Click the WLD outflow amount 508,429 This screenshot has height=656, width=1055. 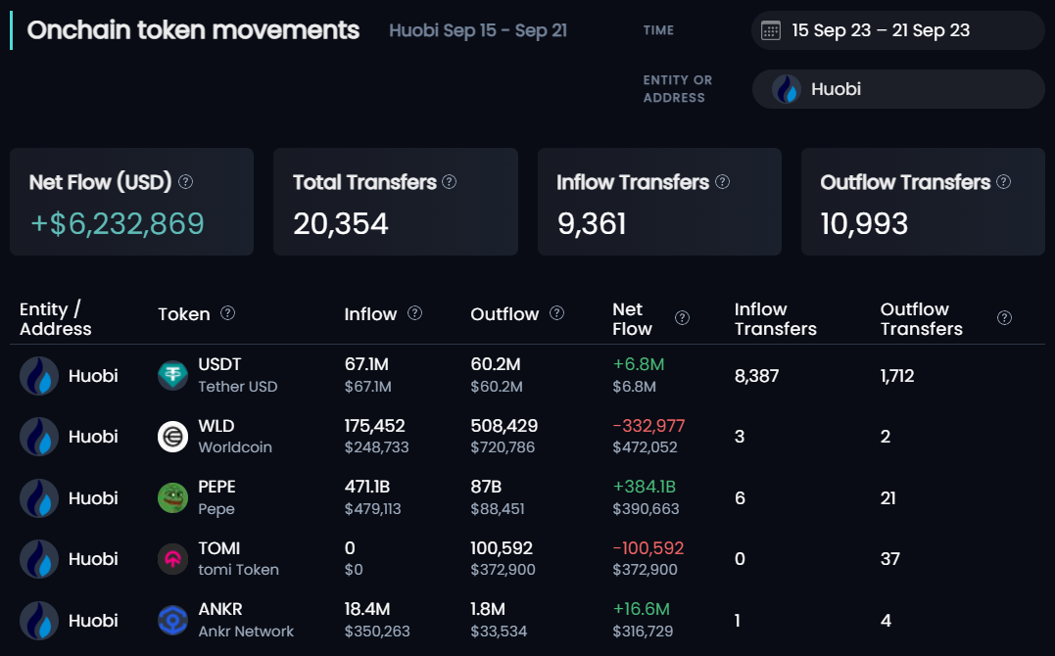504,426
